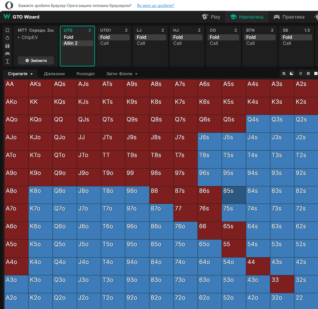Click the 76s hand cell
The height and width of the screenshot is (309, 318).
(210, 213)
